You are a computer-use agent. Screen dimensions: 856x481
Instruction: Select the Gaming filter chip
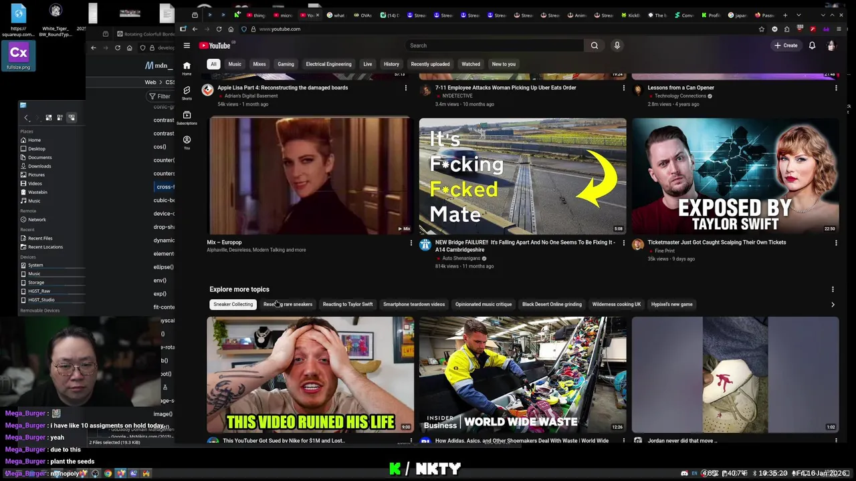point(286,64)
